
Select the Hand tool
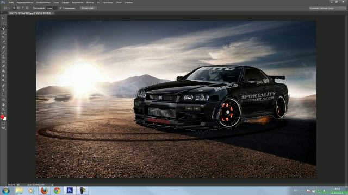(3, 105)
